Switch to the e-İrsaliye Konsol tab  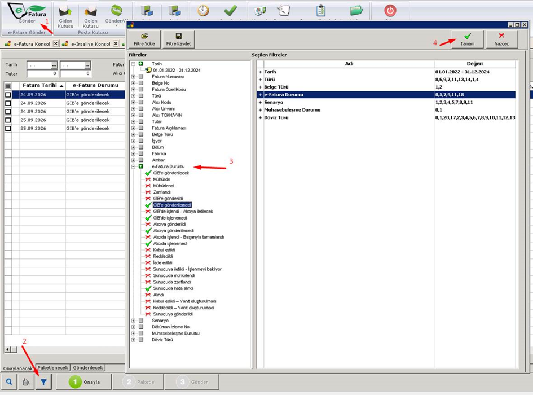pyautogui.click(x=90, y=44)
